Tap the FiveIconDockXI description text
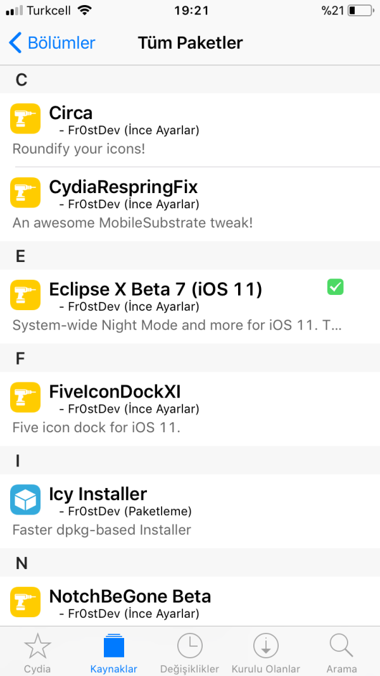 click(97, 427)
